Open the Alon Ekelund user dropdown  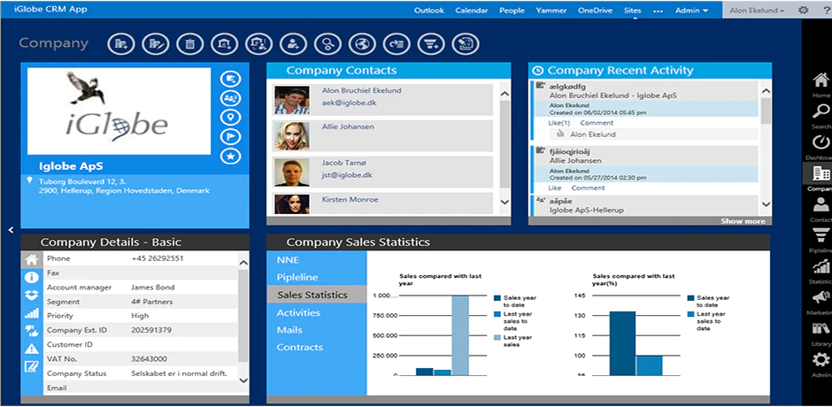pyautogui.click(x=757, y=10)
